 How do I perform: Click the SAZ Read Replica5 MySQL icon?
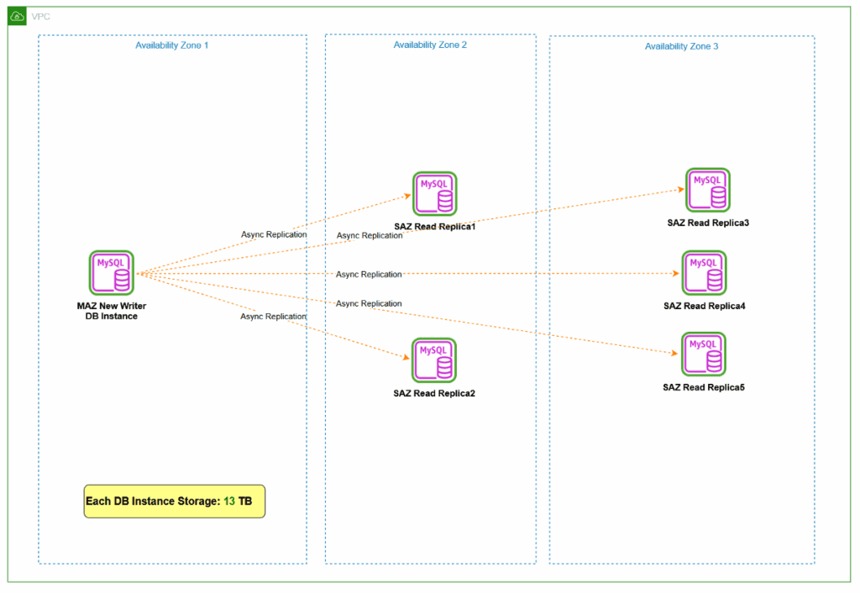(704, 354)
